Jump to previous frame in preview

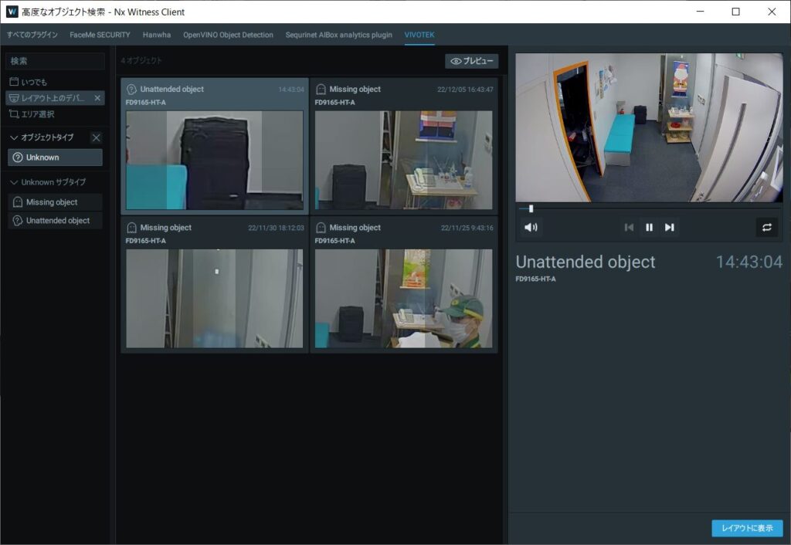point(629,227)
